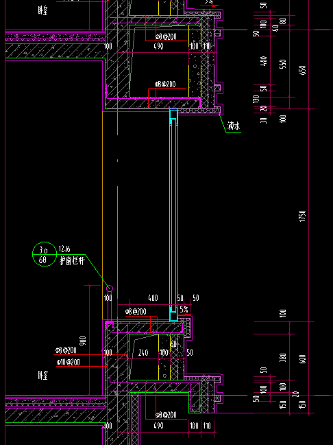Image resolution: width=333 pixels, height=445 pixels.
Task: Select the 600 dimension value
Action: pyautogui.click(x=303, y=358)
